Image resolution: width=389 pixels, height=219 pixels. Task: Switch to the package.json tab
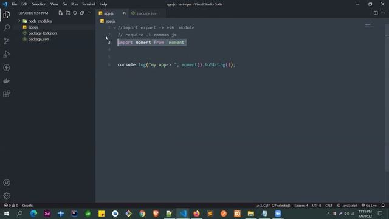click(x=147, y=13)
